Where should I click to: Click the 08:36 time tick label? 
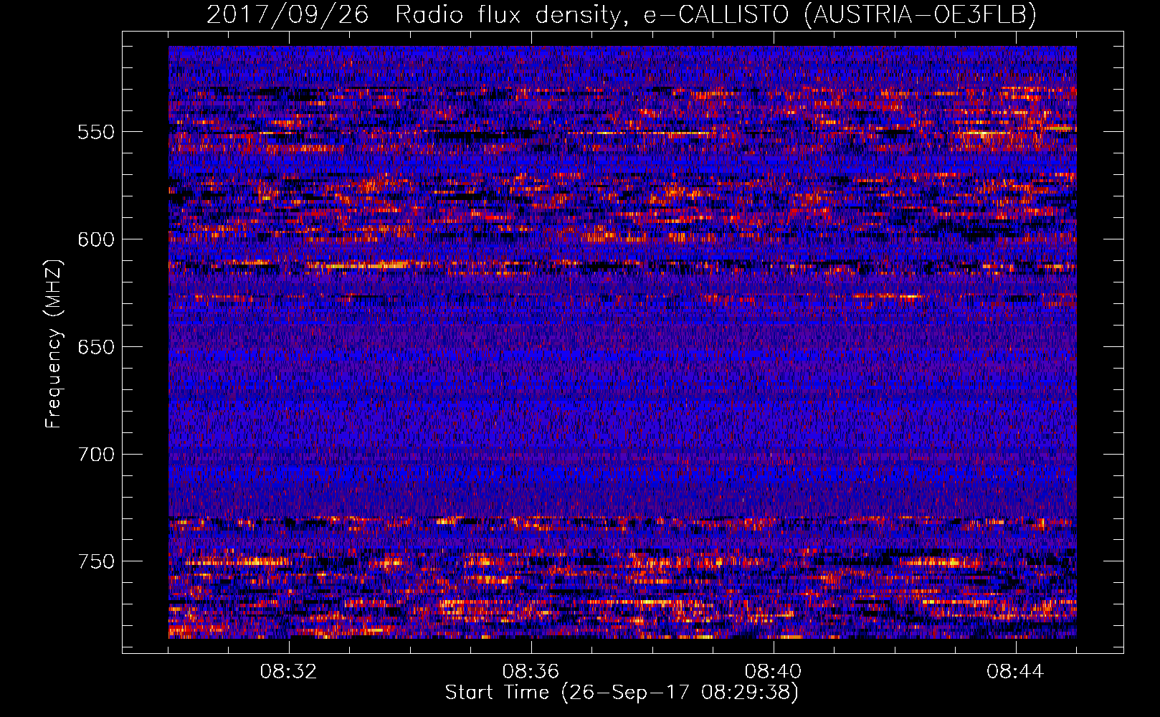click(x=531, y=672)
